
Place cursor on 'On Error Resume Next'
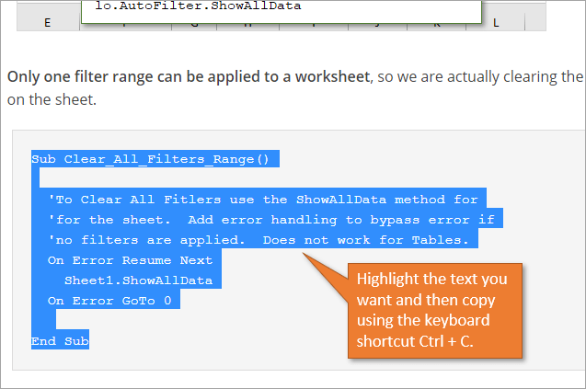(130, 260)
